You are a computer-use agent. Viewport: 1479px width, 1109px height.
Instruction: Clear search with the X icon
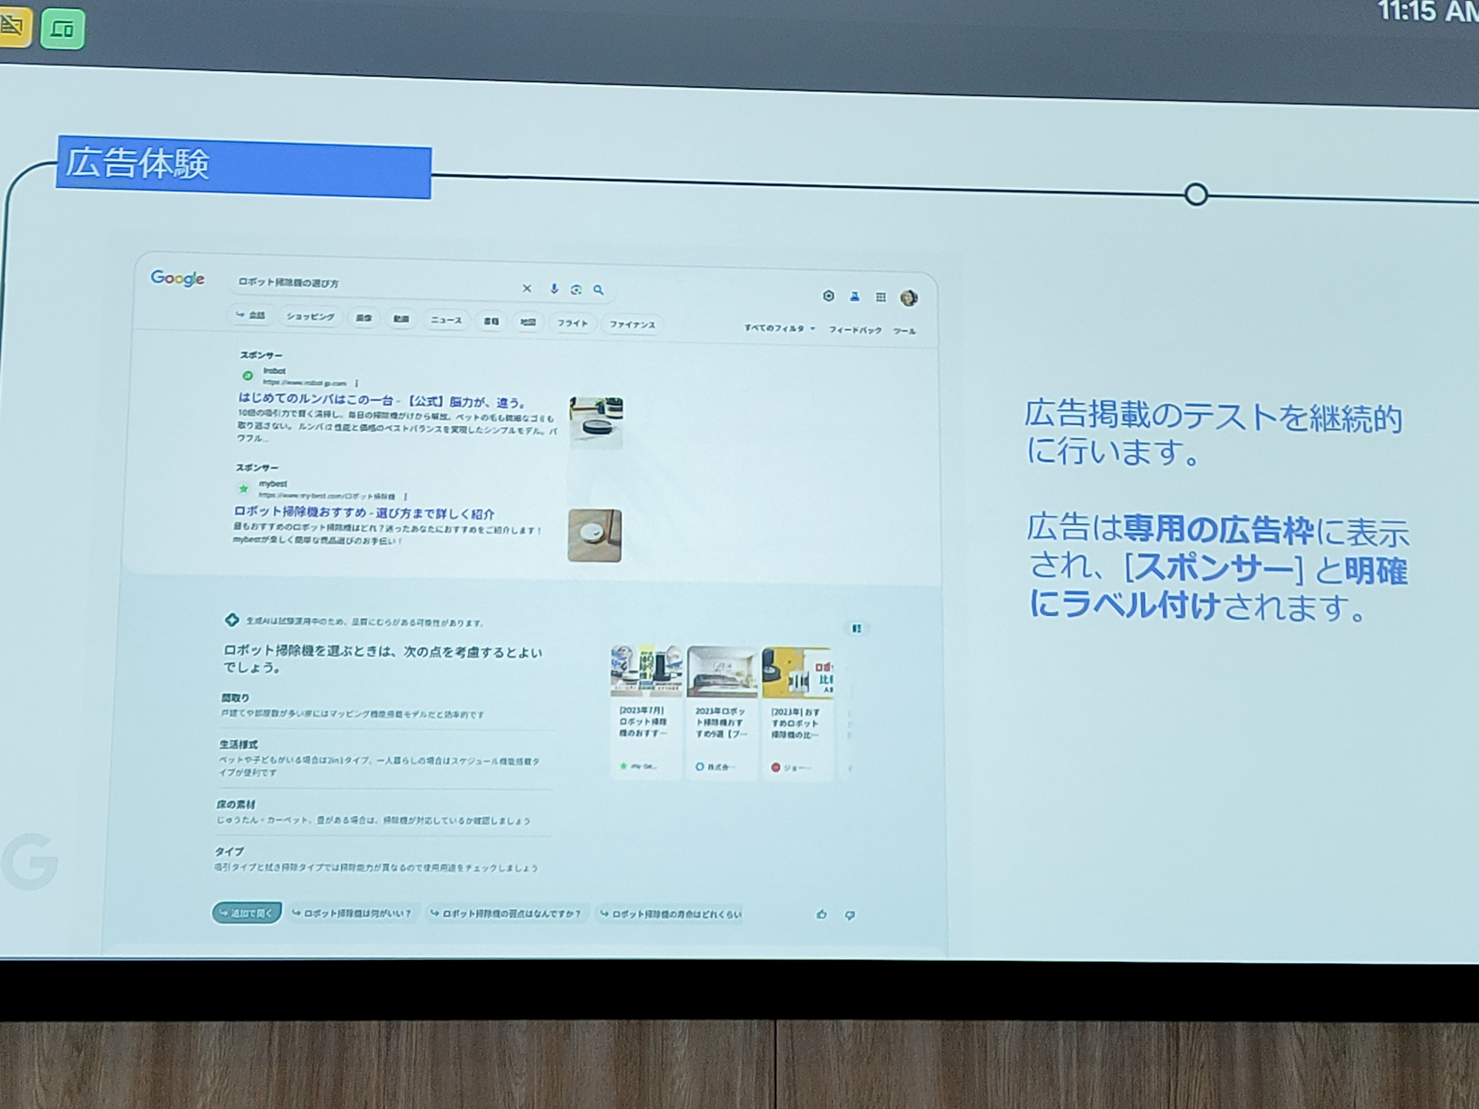(527, 288)
